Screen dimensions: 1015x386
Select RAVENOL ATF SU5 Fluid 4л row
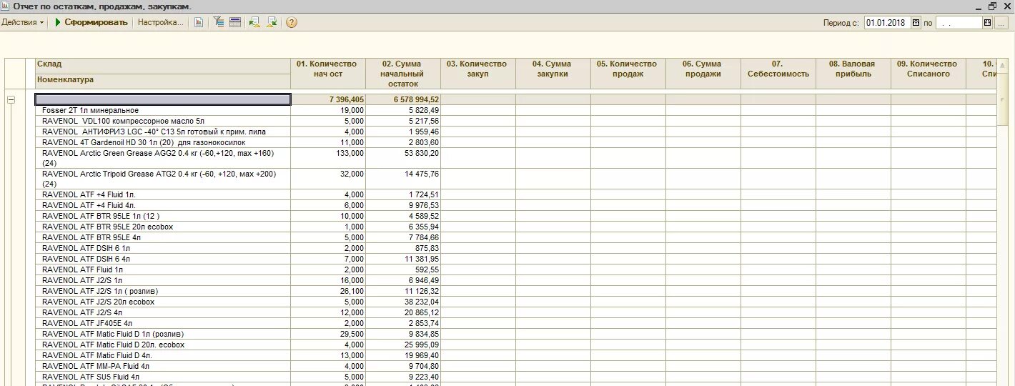(x=163, y=377)
